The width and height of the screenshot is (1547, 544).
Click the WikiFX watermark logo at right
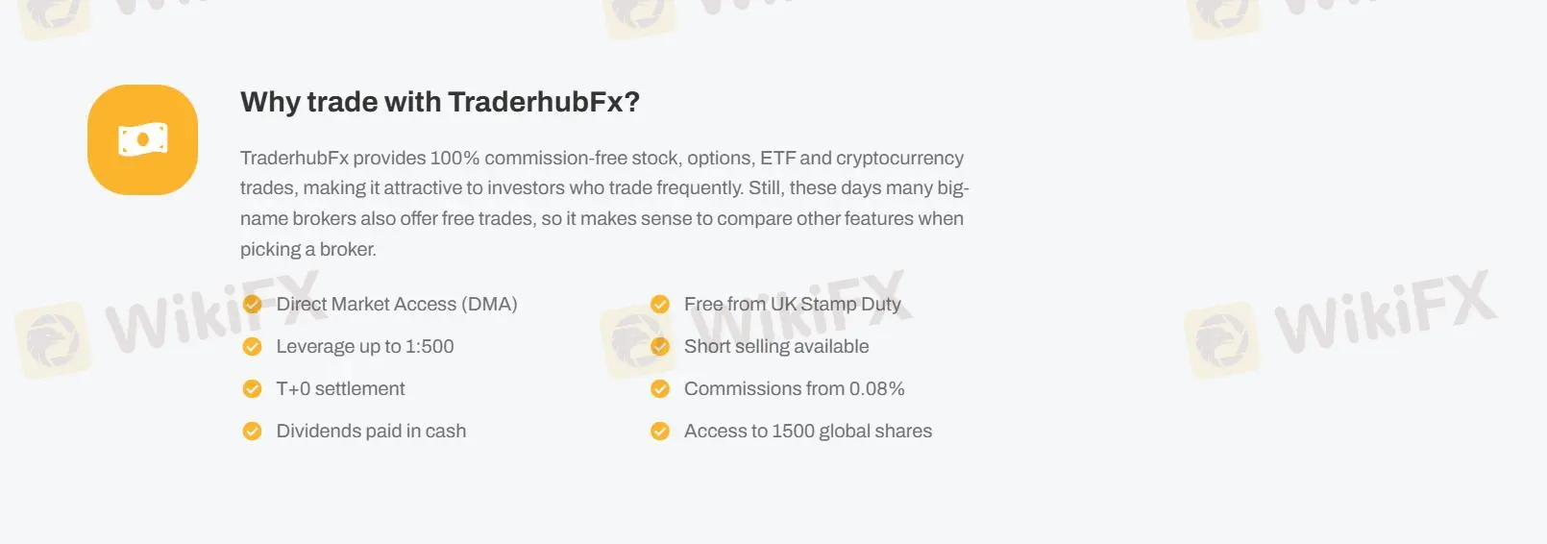1340,324
